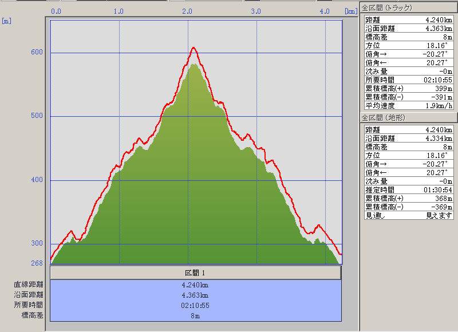Image resolution: width=458 pixels, height=332 pixels.
Task: Click the 4.240km cell in the section table
Action: (x=195, y=284)
